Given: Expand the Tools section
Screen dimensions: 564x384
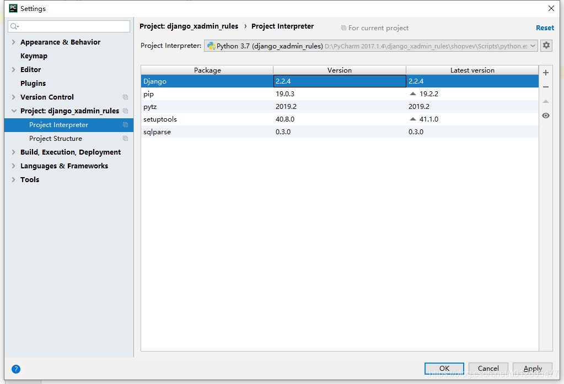Looking at the screenshot, I should [14, 179].
